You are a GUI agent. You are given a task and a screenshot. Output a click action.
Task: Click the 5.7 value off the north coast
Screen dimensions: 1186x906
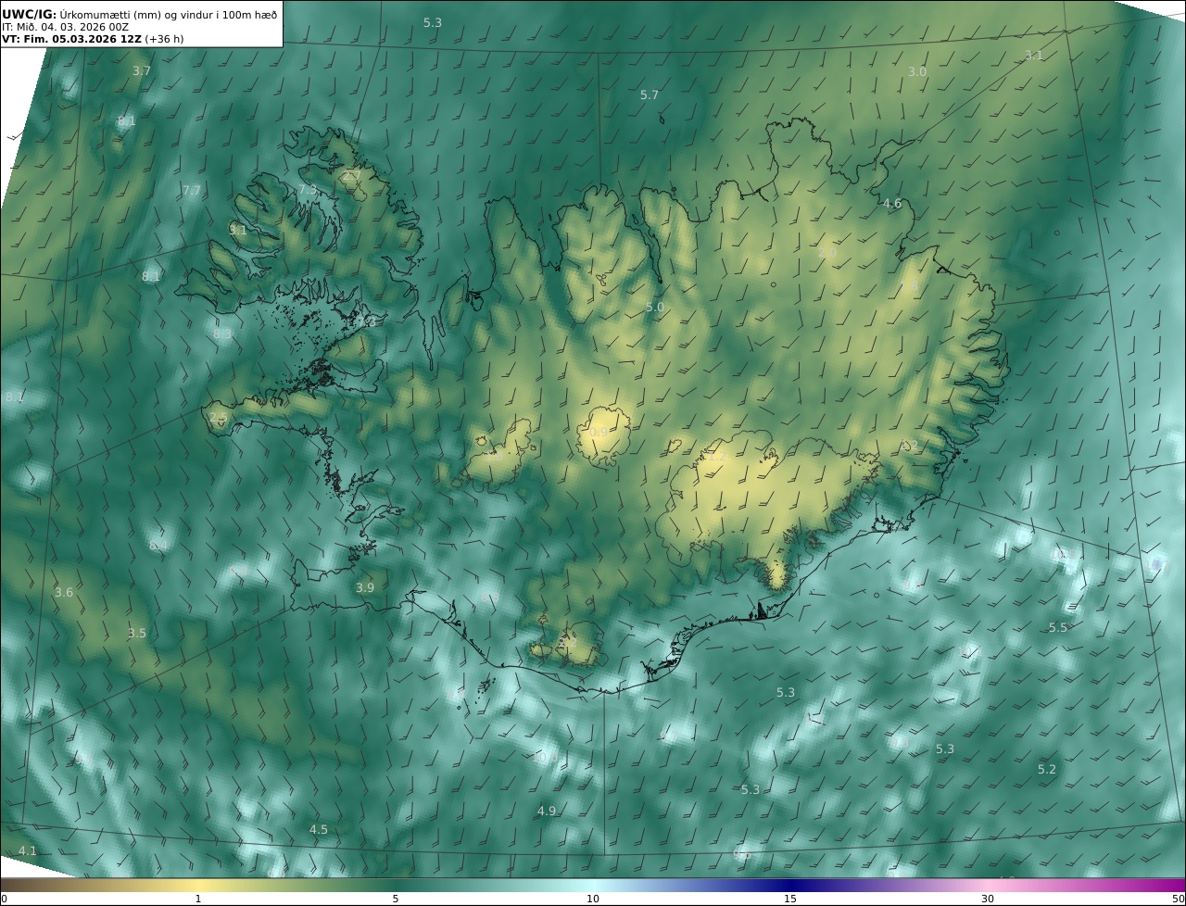pos(650,94)
